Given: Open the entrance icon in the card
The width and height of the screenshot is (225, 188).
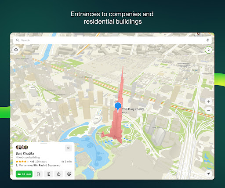Looking at the screenshot, I should click(x=48, y=174).
